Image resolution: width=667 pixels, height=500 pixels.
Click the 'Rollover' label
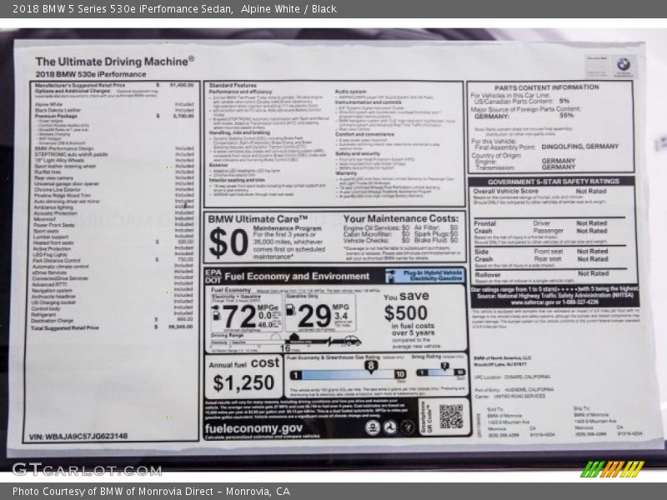pos(488,275)
